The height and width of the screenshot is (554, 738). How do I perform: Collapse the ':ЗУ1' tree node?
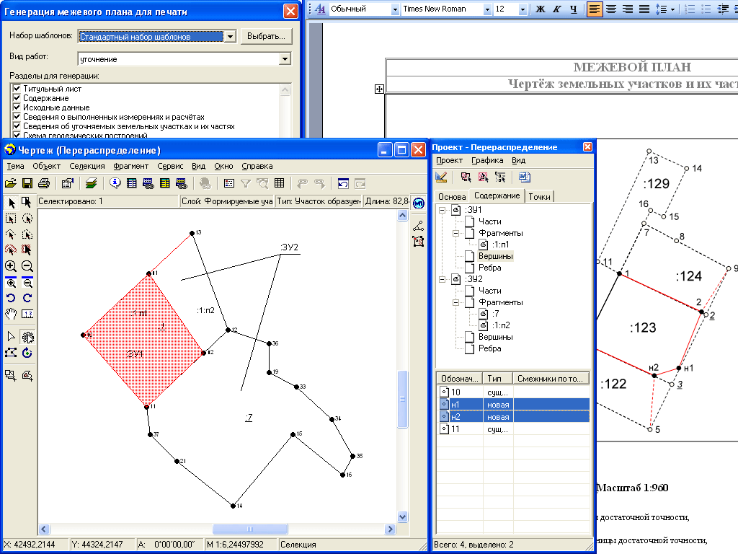[444, 210]
